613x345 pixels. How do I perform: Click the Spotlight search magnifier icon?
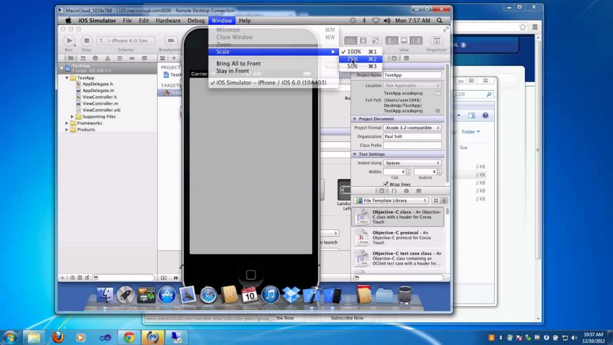[440, 21]
